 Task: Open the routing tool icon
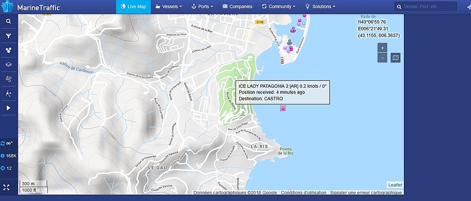(9, 94)
